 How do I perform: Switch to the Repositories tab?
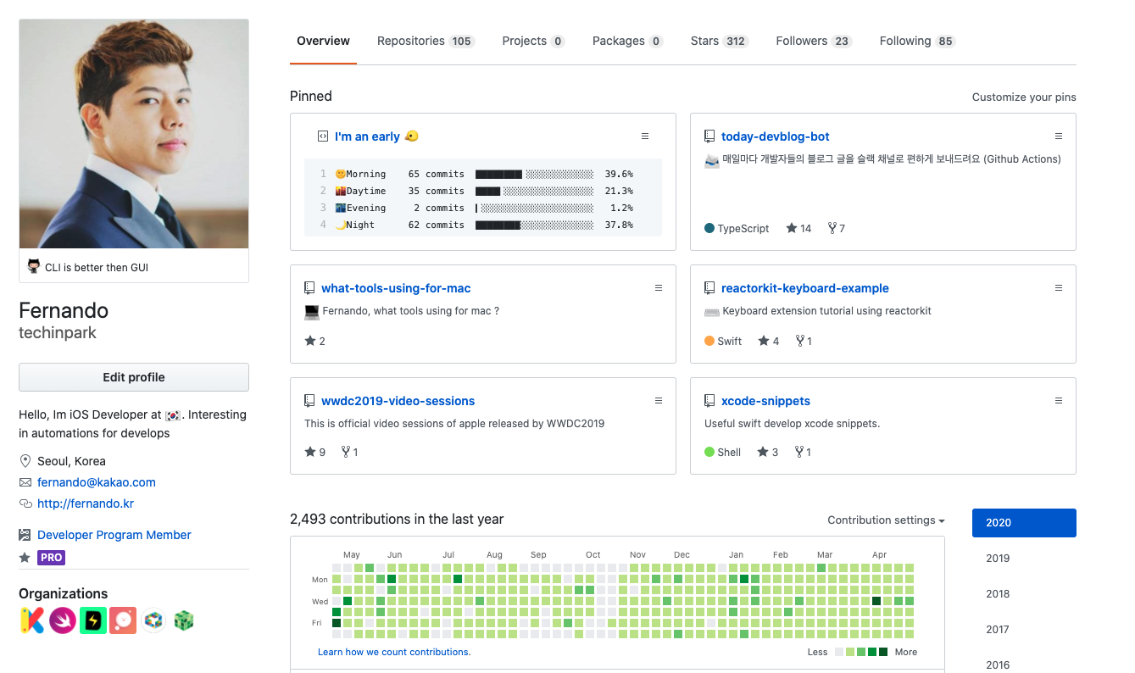[x=425, y=41]
